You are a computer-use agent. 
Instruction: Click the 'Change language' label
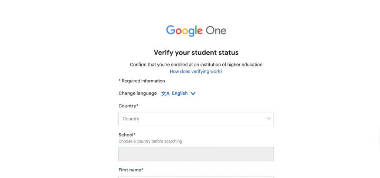[138, 93]
